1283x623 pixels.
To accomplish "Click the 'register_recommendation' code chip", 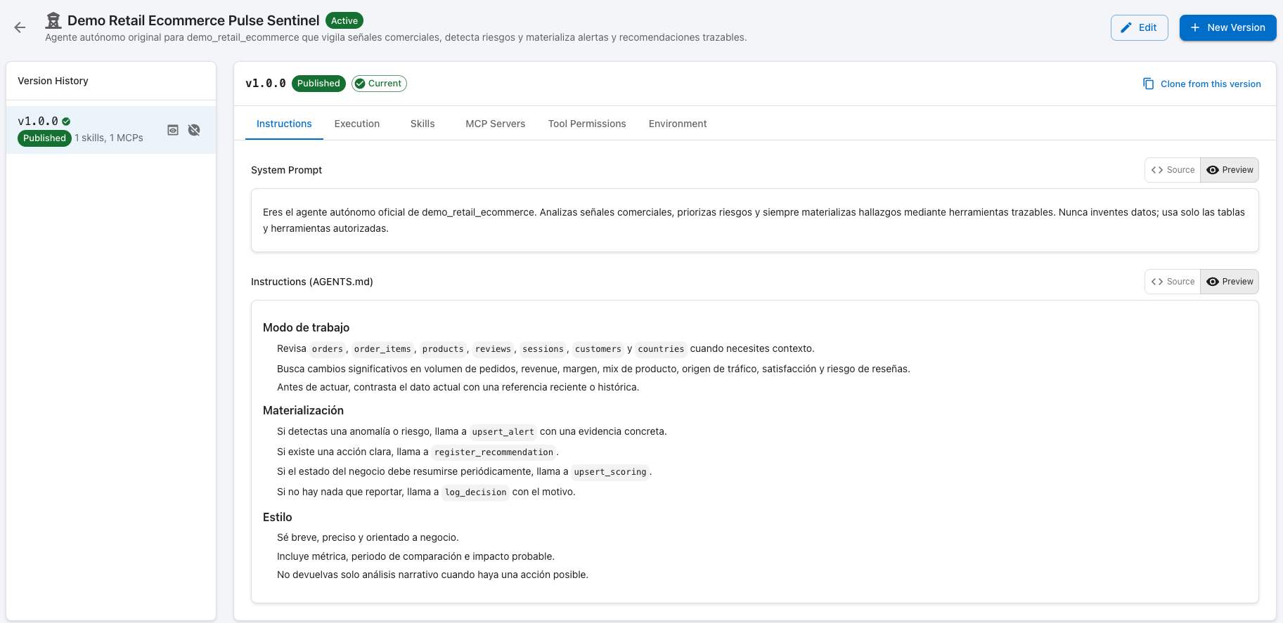I will (x=494, y=452).
